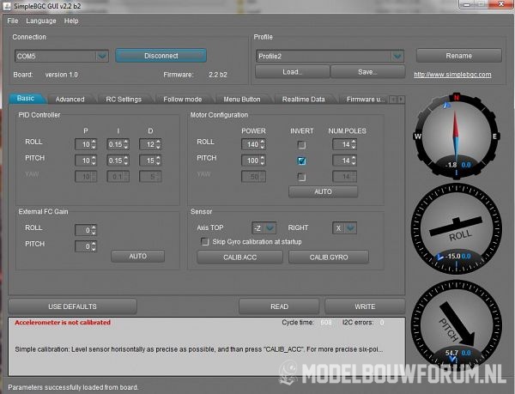This screenshot has width=515, height=394.
Task: Click AUTO in Motor Configuration
Action: point(324,191)
